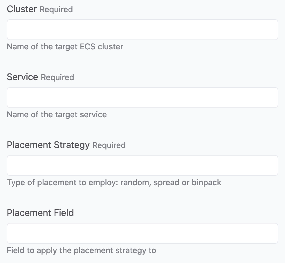Viewport: 285px width, 263px height.
Task: Click the word 'binpack' in the hint
Action: [x=206, y=183]
